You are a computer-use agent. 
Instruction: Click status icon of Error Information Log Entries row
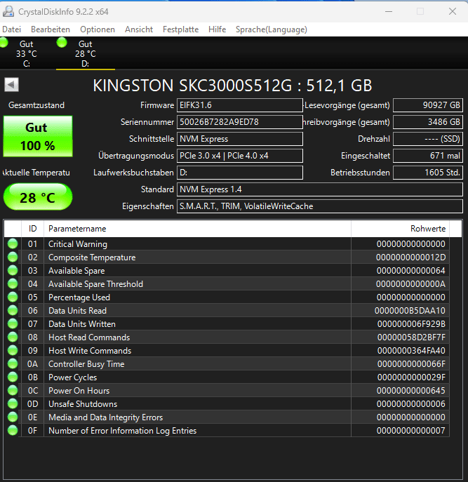click(x=13, y=430)
